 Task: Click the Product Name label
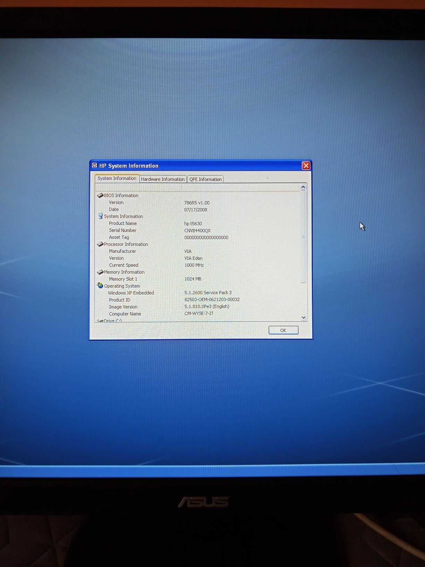point(123,223)
